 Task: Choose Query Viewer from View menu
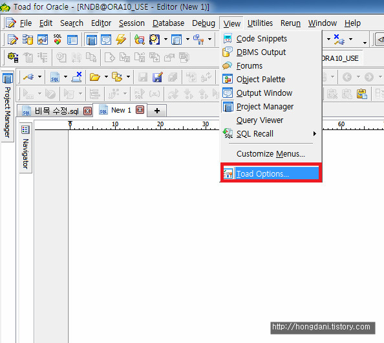click(x=271, y=120)
